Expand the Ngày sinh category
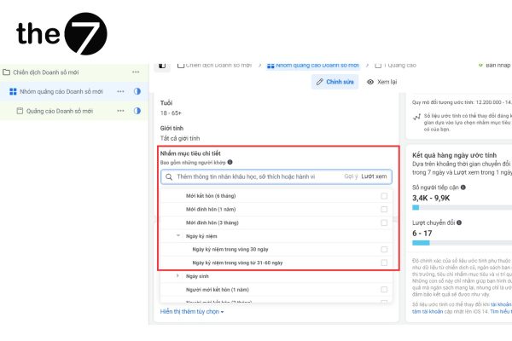 (177, 275)
